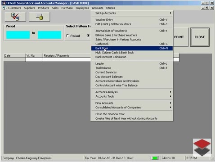Choose the highlighted Bank Book entry

click(x=132, y=48)
